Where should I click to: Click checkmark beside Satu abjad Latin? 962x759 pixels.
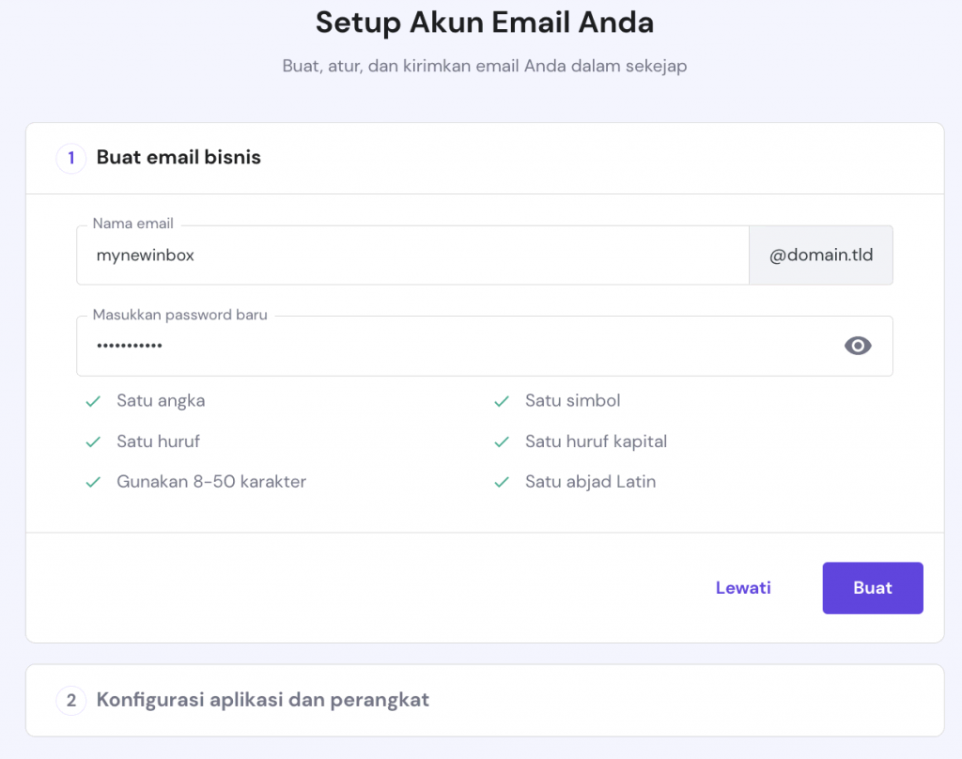pos(502,482)
